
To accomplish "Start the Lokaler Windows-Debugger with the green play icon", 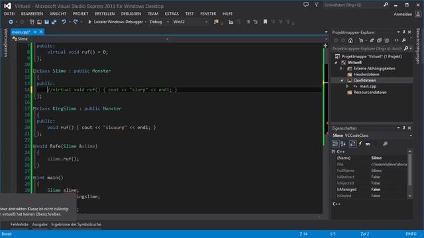I will (x=90, y=22).
